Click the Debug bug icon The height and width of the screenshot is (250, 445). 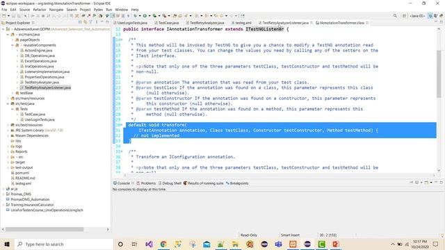point(136,16)
